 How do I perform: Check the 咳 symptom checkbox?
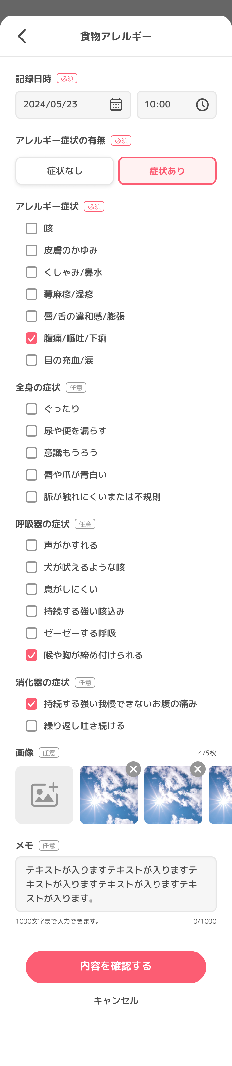pyautogui.click(x=32, y=228)
